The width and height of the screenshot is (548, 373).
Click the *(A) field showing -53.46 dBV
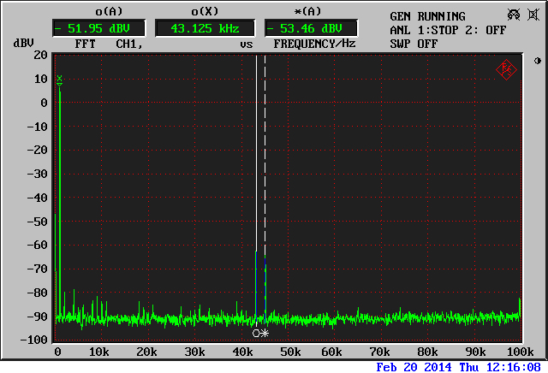311,28
